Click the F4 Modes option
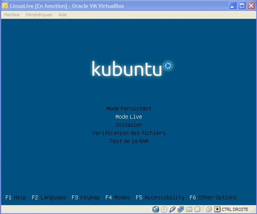 pyautogui.click(x=118, y=198)
